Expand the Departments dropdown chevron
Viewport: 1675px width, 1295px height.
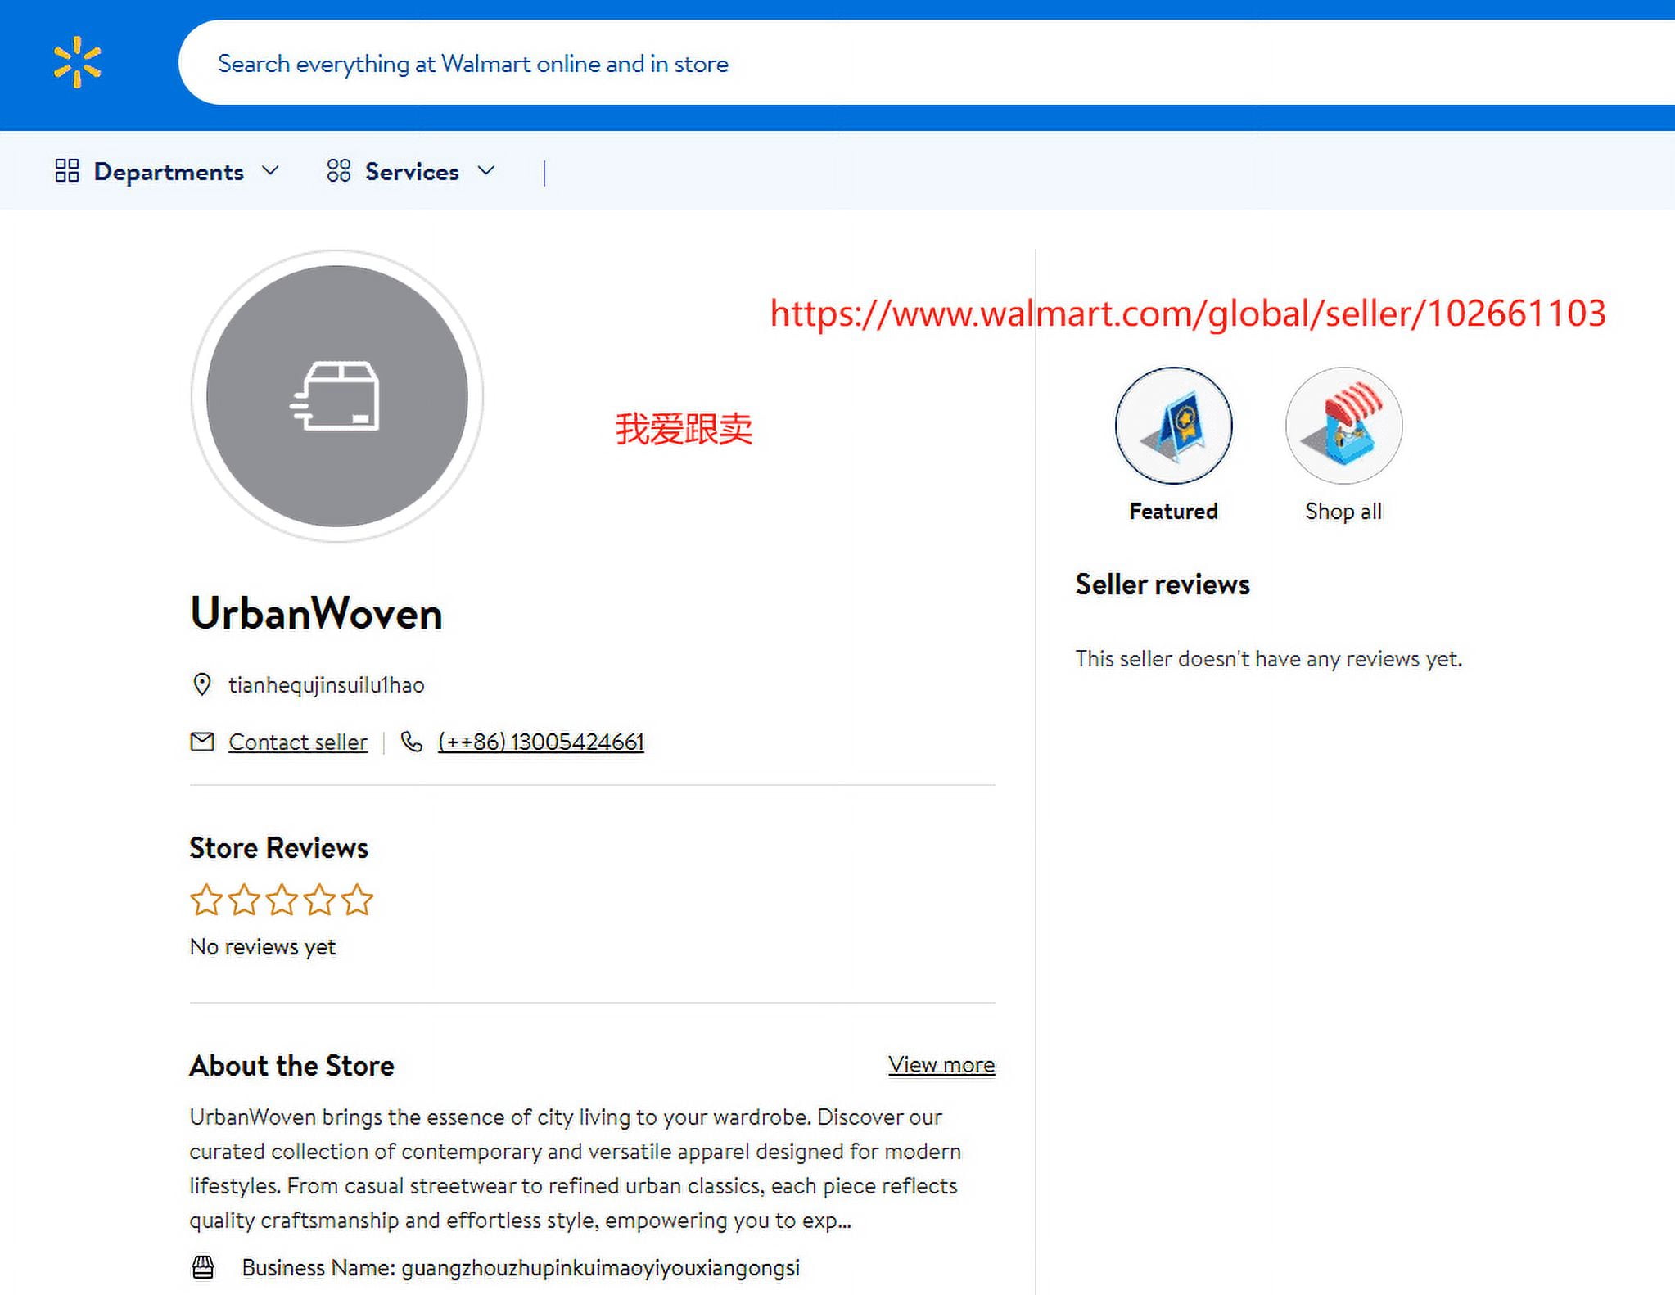tap(270, 170)
